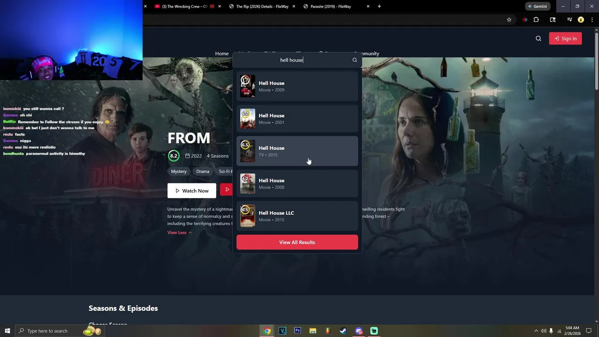
Task: Open the V app icon in taskbar
Action: click(x=282, y=331)
